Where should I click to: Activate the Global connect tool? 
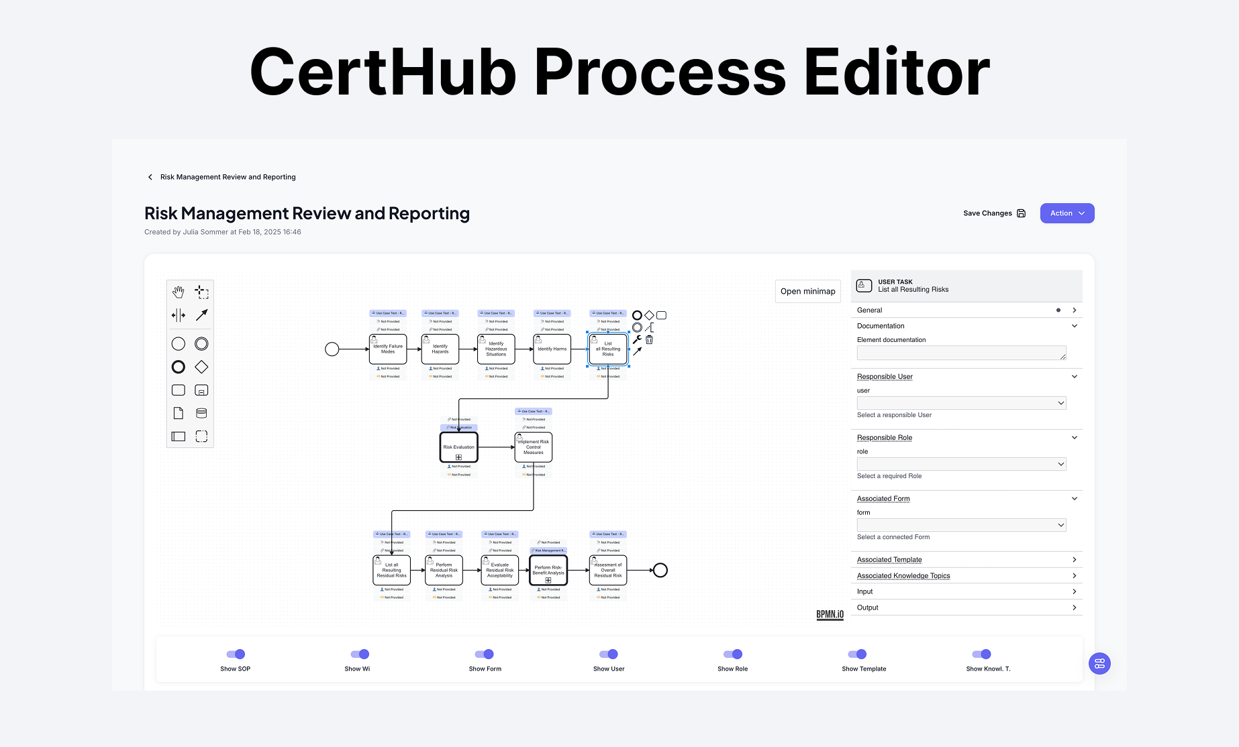pos(201,314)
